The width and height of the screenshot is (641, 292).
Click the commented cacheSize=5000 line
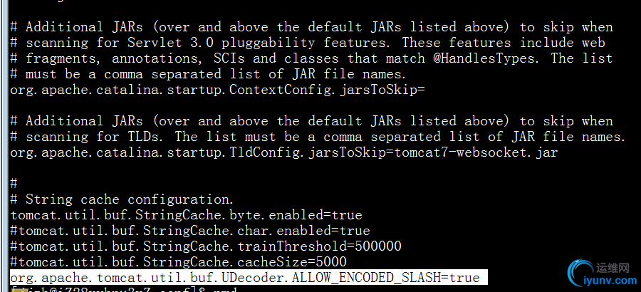(x=178, y=262)
